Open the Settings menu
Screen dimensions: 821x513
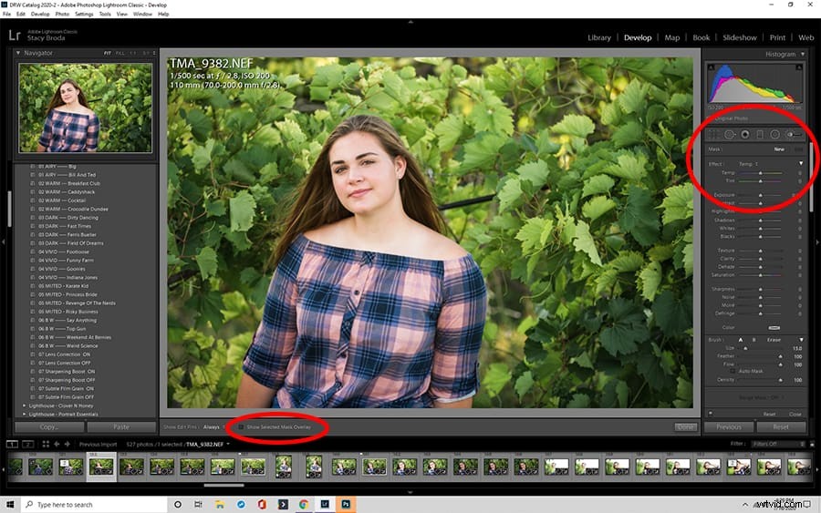(x=84, y=14)
